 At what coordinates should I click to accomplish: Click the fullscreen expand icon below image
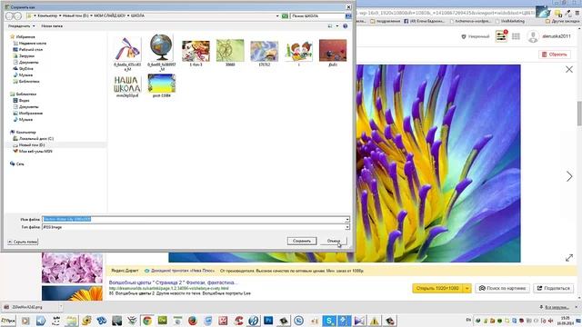click(569, 258)
